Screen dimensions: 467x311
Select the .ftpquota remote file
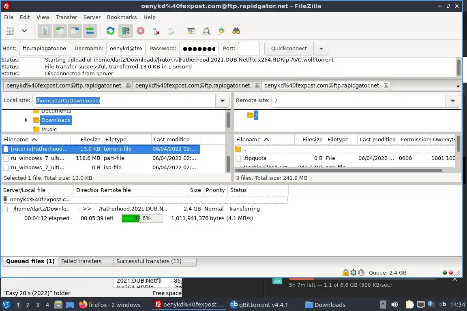(x=345, y=158)
